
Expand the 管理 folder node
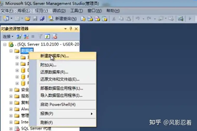11,116
